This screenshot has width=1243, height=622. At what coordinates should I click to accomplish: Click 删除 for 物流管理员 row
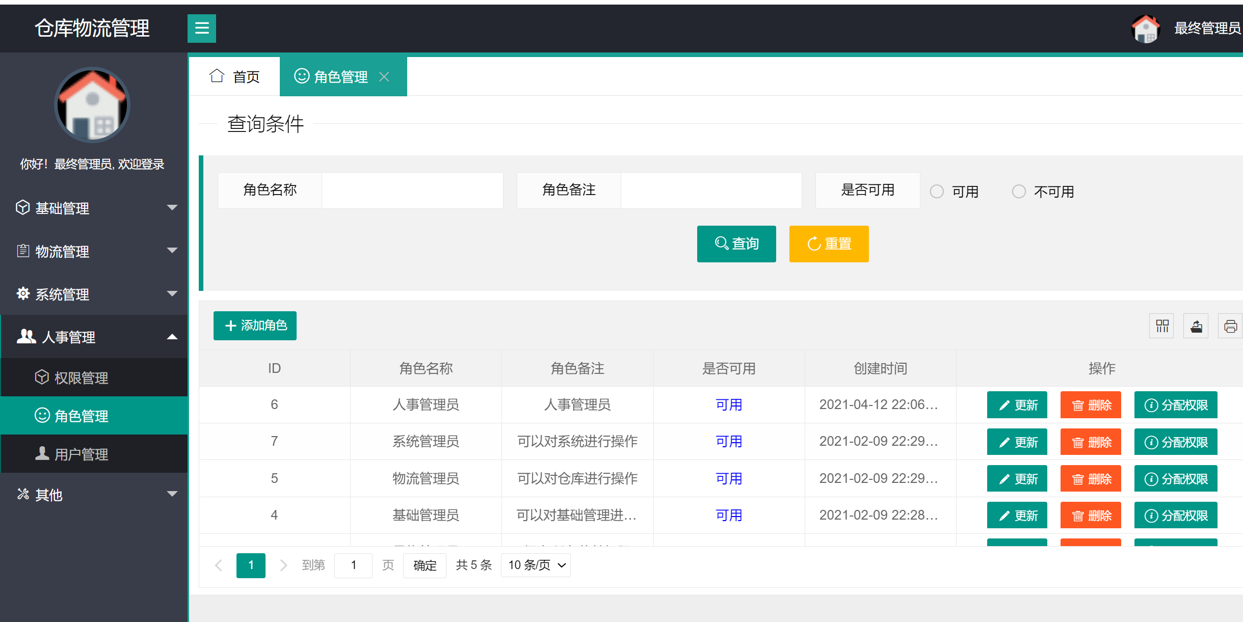pyautogui.click(x=1091, y=478)
